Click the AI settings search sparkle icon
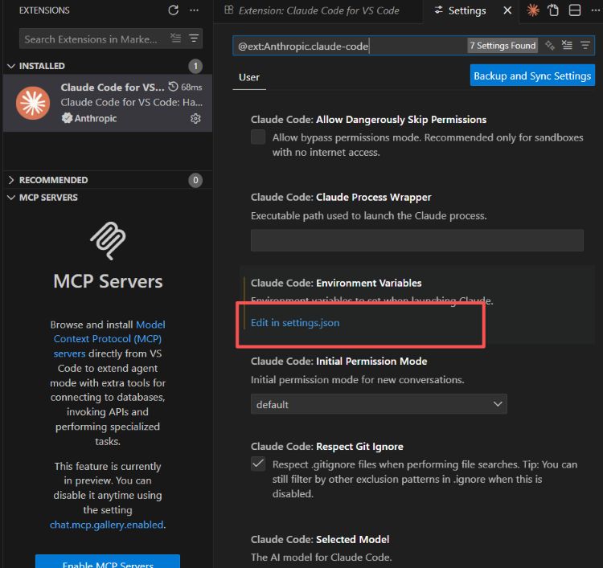Image resolution: width=603 pixels, height=568 pixels. point(550,45)
